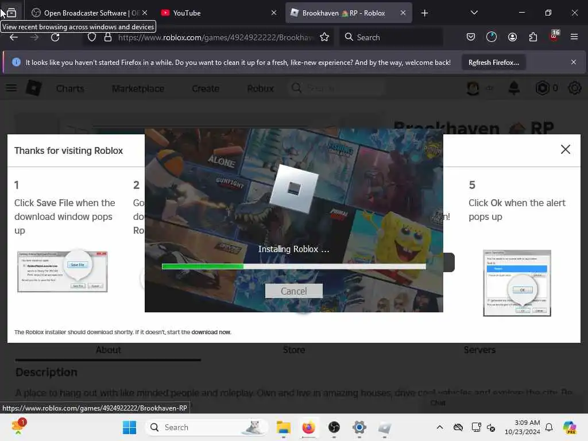Close the YouTube tab
The width and height of the screenshot is (588, 441).
click(274, 13)
